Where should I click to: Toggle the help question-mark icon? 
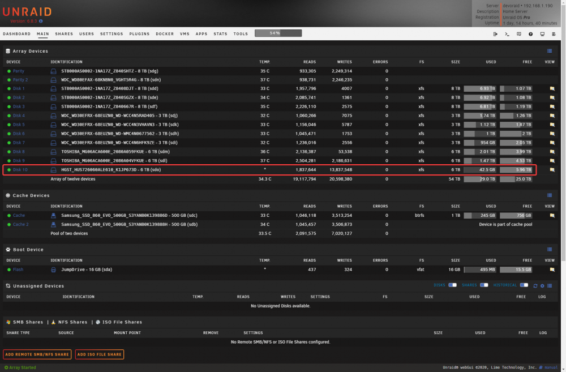click(530, 34)
